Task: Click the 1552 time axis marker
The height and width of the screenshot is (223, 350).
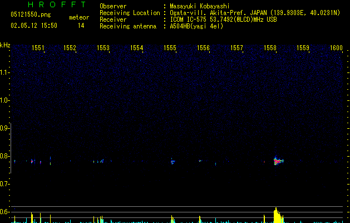Action: [70, 48]
